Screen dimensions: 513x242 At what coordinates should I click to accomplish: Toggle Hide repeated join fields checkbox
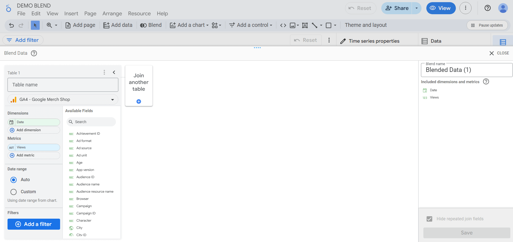429,219
